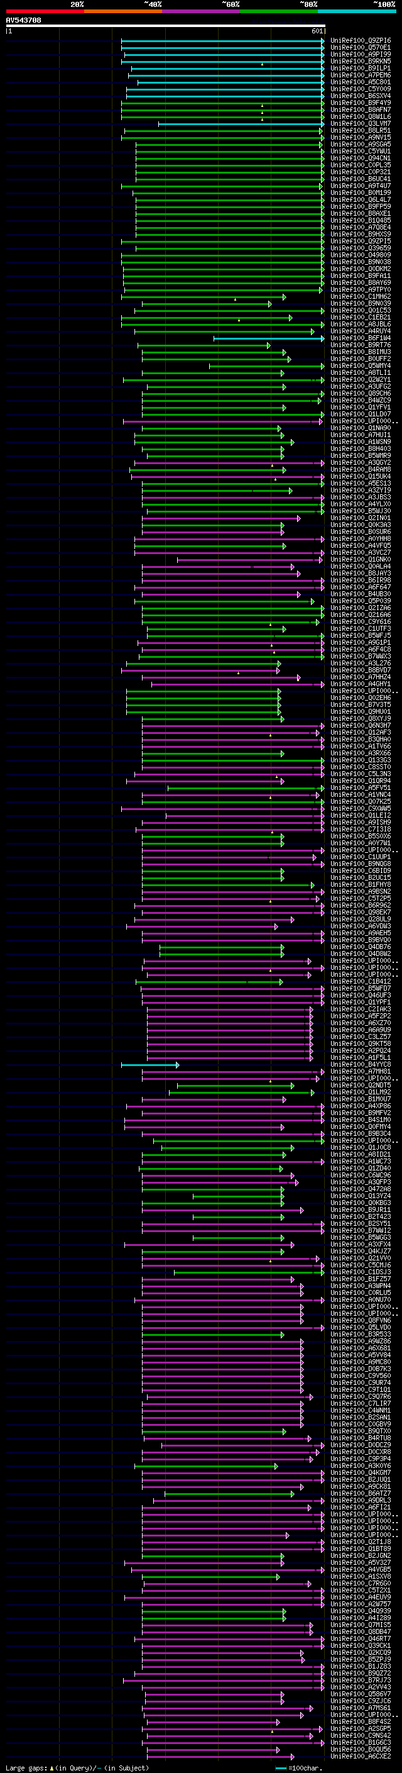This screenshot has height=1773, width=402.
Task: Click the purple ~60% identity legend segment
Action: pyautogui.click(x=202, y=11)
